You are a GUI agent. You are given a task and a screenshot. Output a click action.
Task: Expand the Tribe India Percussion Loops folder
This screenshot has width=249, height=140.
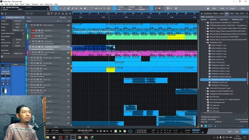(206, 88)
